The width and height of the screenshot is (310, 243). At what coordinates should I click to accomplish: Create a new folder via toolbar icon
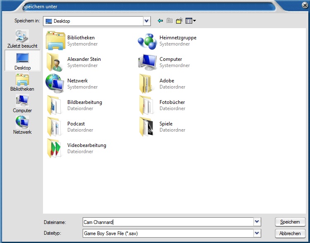click(x=179, y=21)
